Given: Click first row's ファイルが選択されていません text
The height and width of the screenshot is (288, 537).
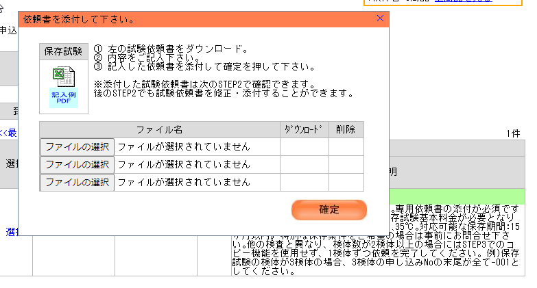Looking at the screenshot, I should [183, 146].
